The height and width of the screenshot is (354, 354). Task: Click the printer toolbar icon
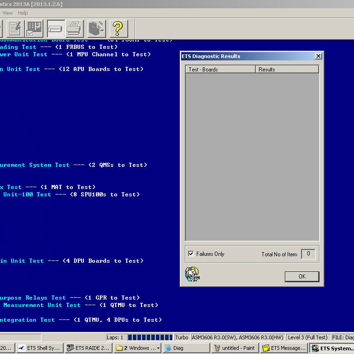[75, 29]
